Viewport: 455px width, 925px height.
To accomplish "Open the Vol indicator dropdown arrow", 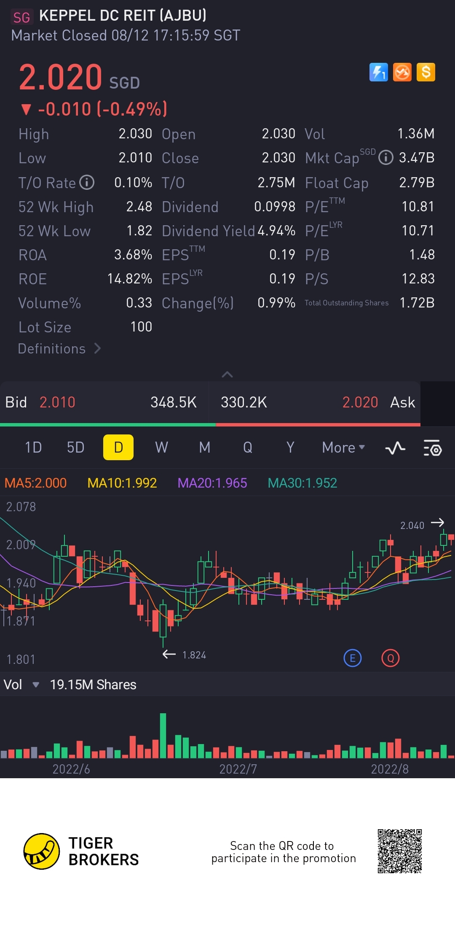I will [x=36, y=685].
